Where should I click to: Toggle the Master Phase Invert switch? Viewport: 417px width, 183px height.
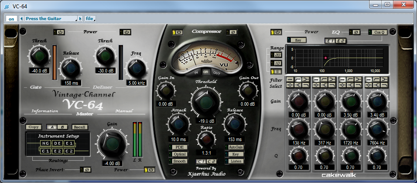(85, 170)
